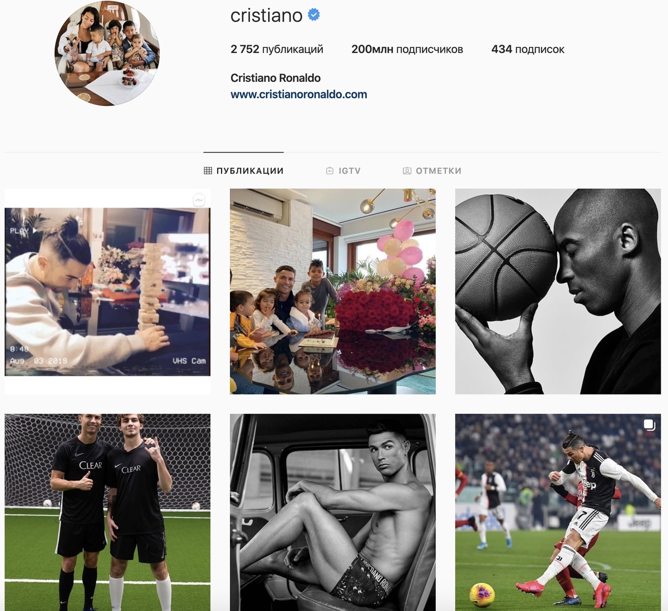Click the IGTV television icon
This screenshot has height=611, width=668.
(330, 171)
